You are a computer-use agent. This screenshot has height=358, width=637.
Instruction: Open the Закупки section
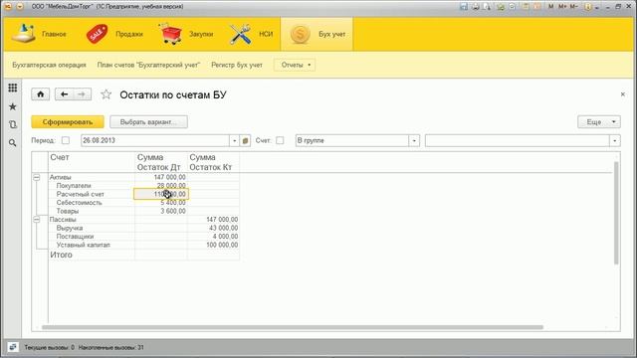click(187, 34)
